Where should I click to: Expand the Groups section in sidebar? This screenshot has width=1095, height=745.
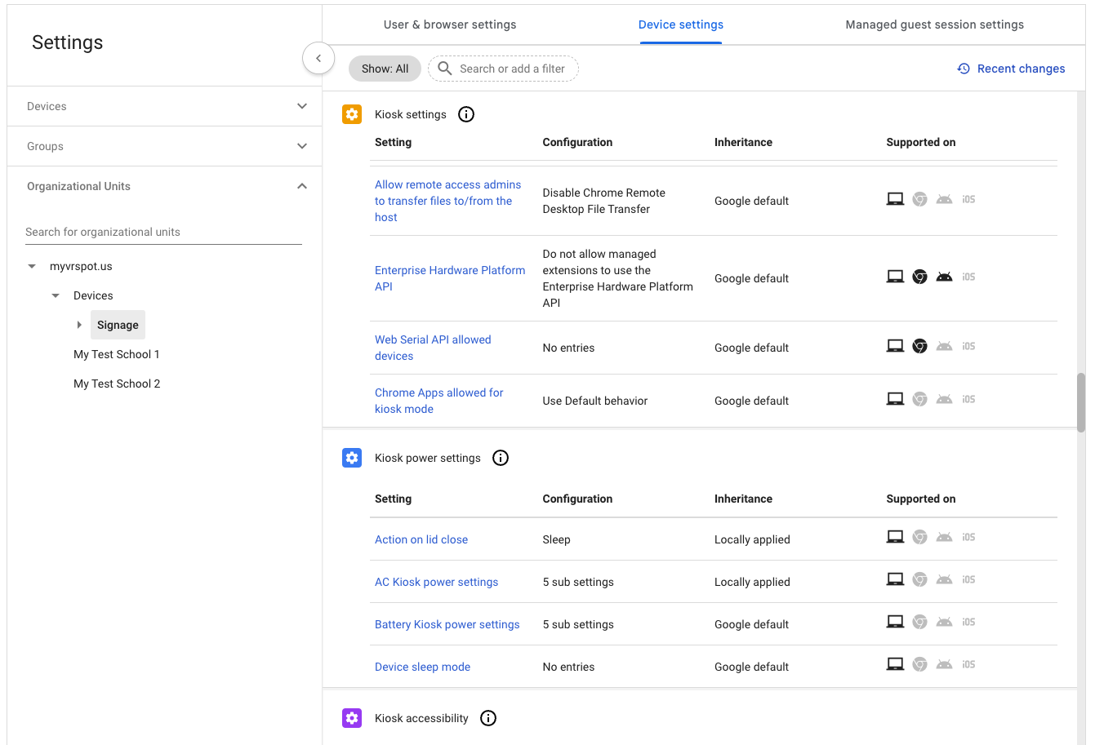[x=301, y=146]
